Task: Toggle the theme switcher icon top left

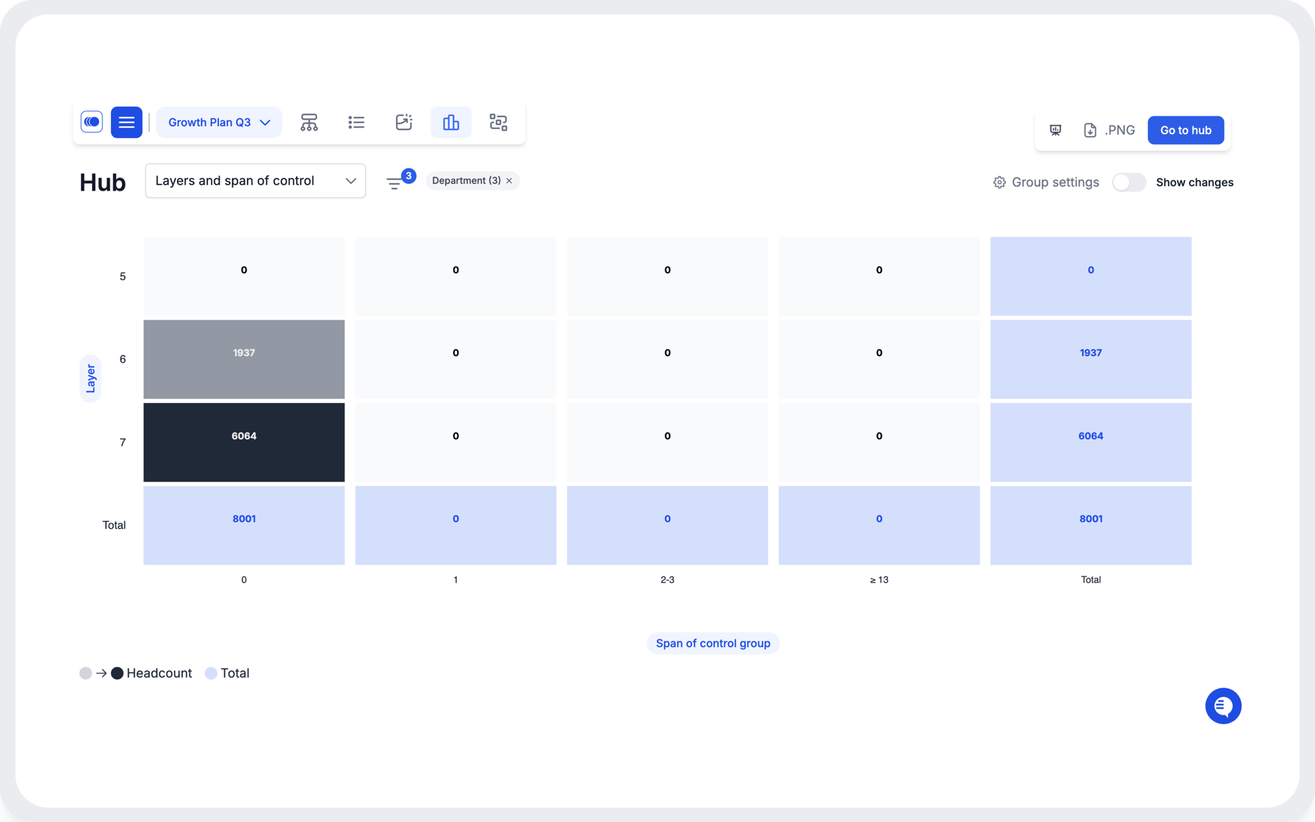Action: pyautogui.click(x=91, y=121)
